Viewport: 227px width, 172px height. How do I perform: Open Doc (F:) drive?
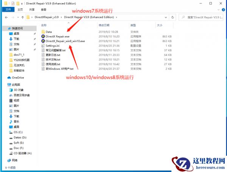click(19, 148)
